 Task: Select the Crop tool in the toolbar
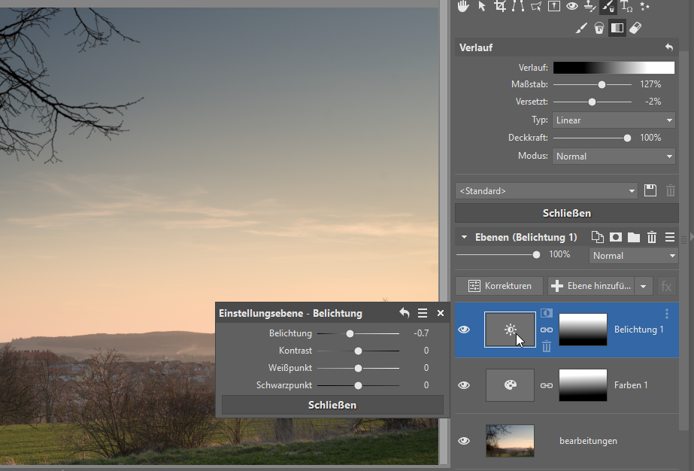pos(499,7)
